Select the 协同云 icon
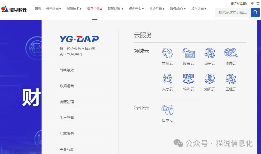This screenshot has height=154, width=261. tap(231, 53)
